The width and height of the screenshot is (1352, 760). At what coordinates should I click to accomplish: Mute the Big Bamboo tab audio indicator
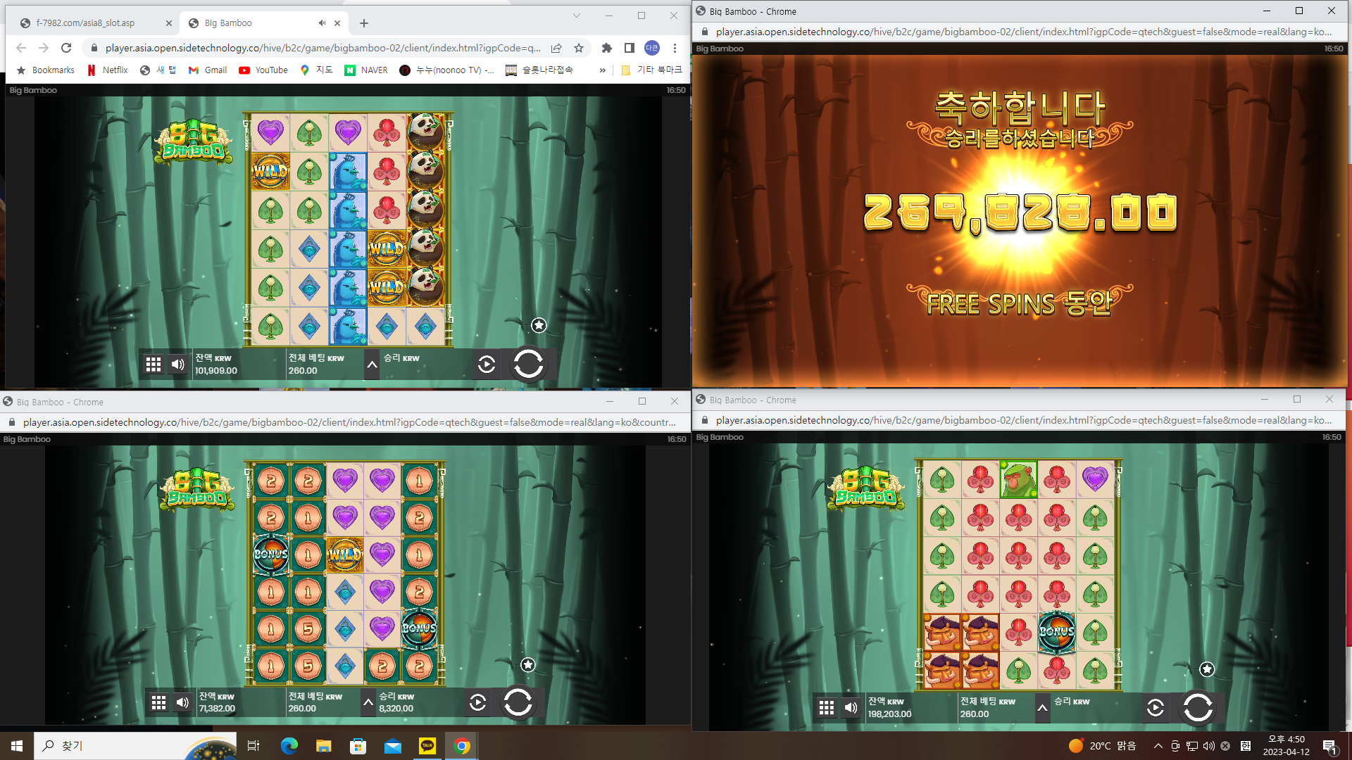tap(322, 23)
